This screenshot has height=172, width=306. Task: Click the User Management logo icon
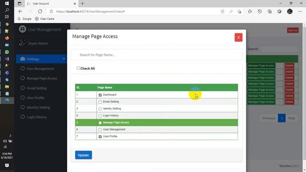[x=22, y=29]
